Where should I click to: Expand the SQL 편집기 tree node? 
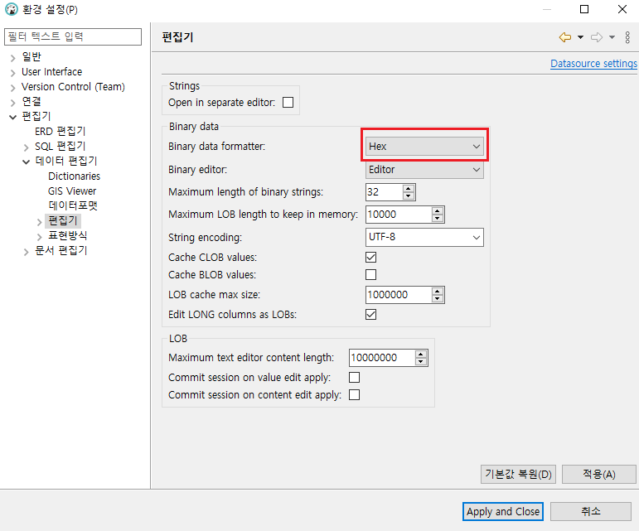(26, 147)
